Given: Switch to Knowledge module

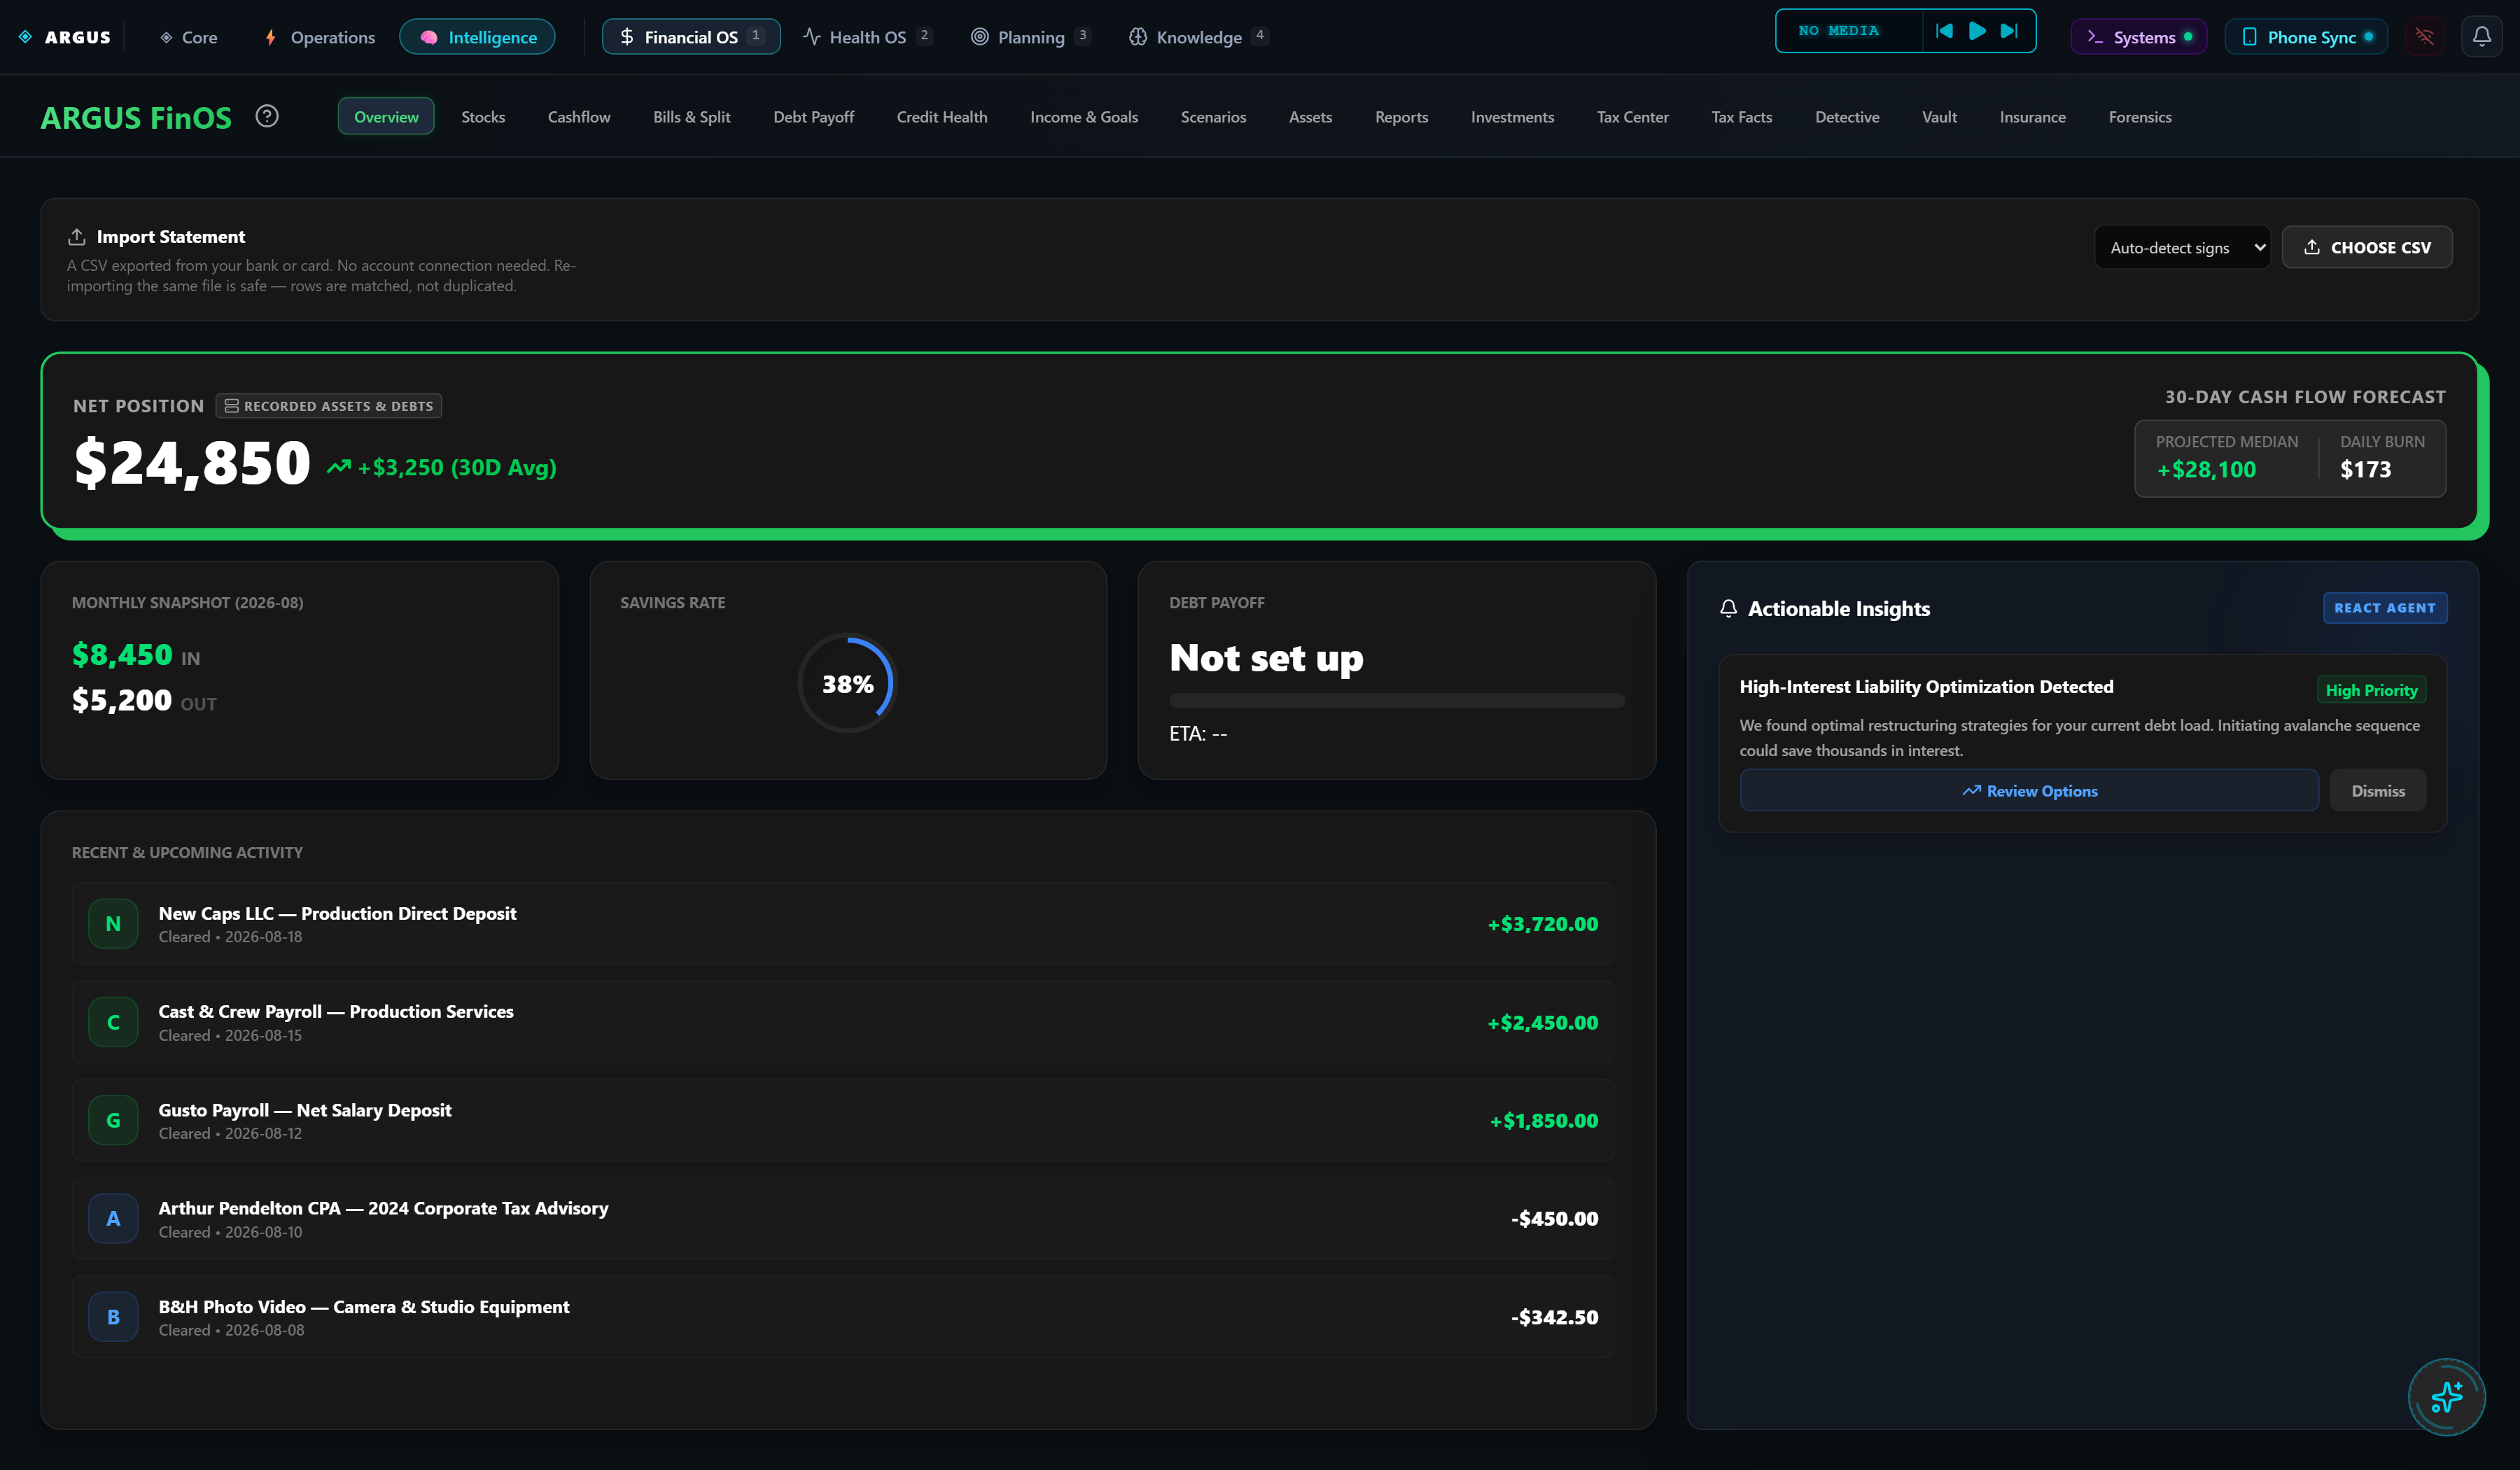Looking at the screenshot, I should (x=1198, y=37).
